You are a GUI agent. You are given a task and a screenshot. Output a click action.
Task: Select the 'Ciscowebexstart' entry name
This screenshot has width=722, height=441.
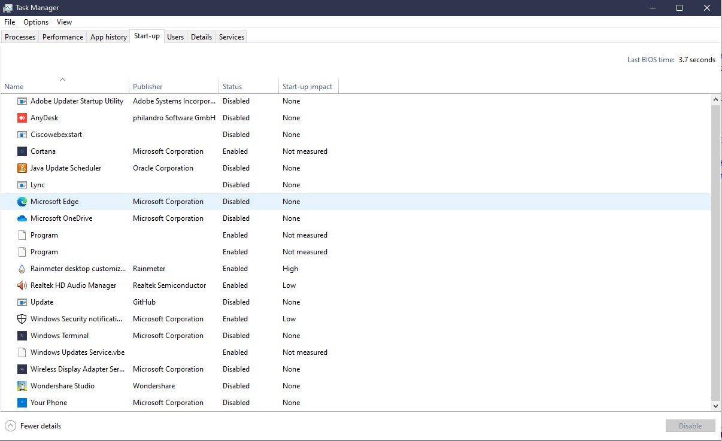pos(56,135)
